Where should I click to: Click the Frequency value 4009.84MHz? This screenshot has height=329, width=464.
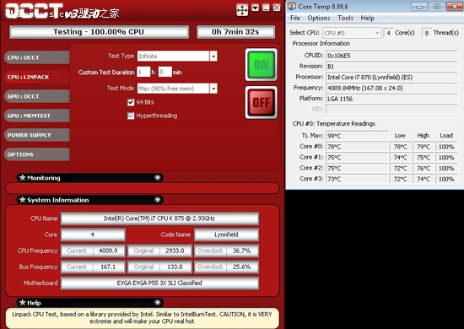[391, 88]
